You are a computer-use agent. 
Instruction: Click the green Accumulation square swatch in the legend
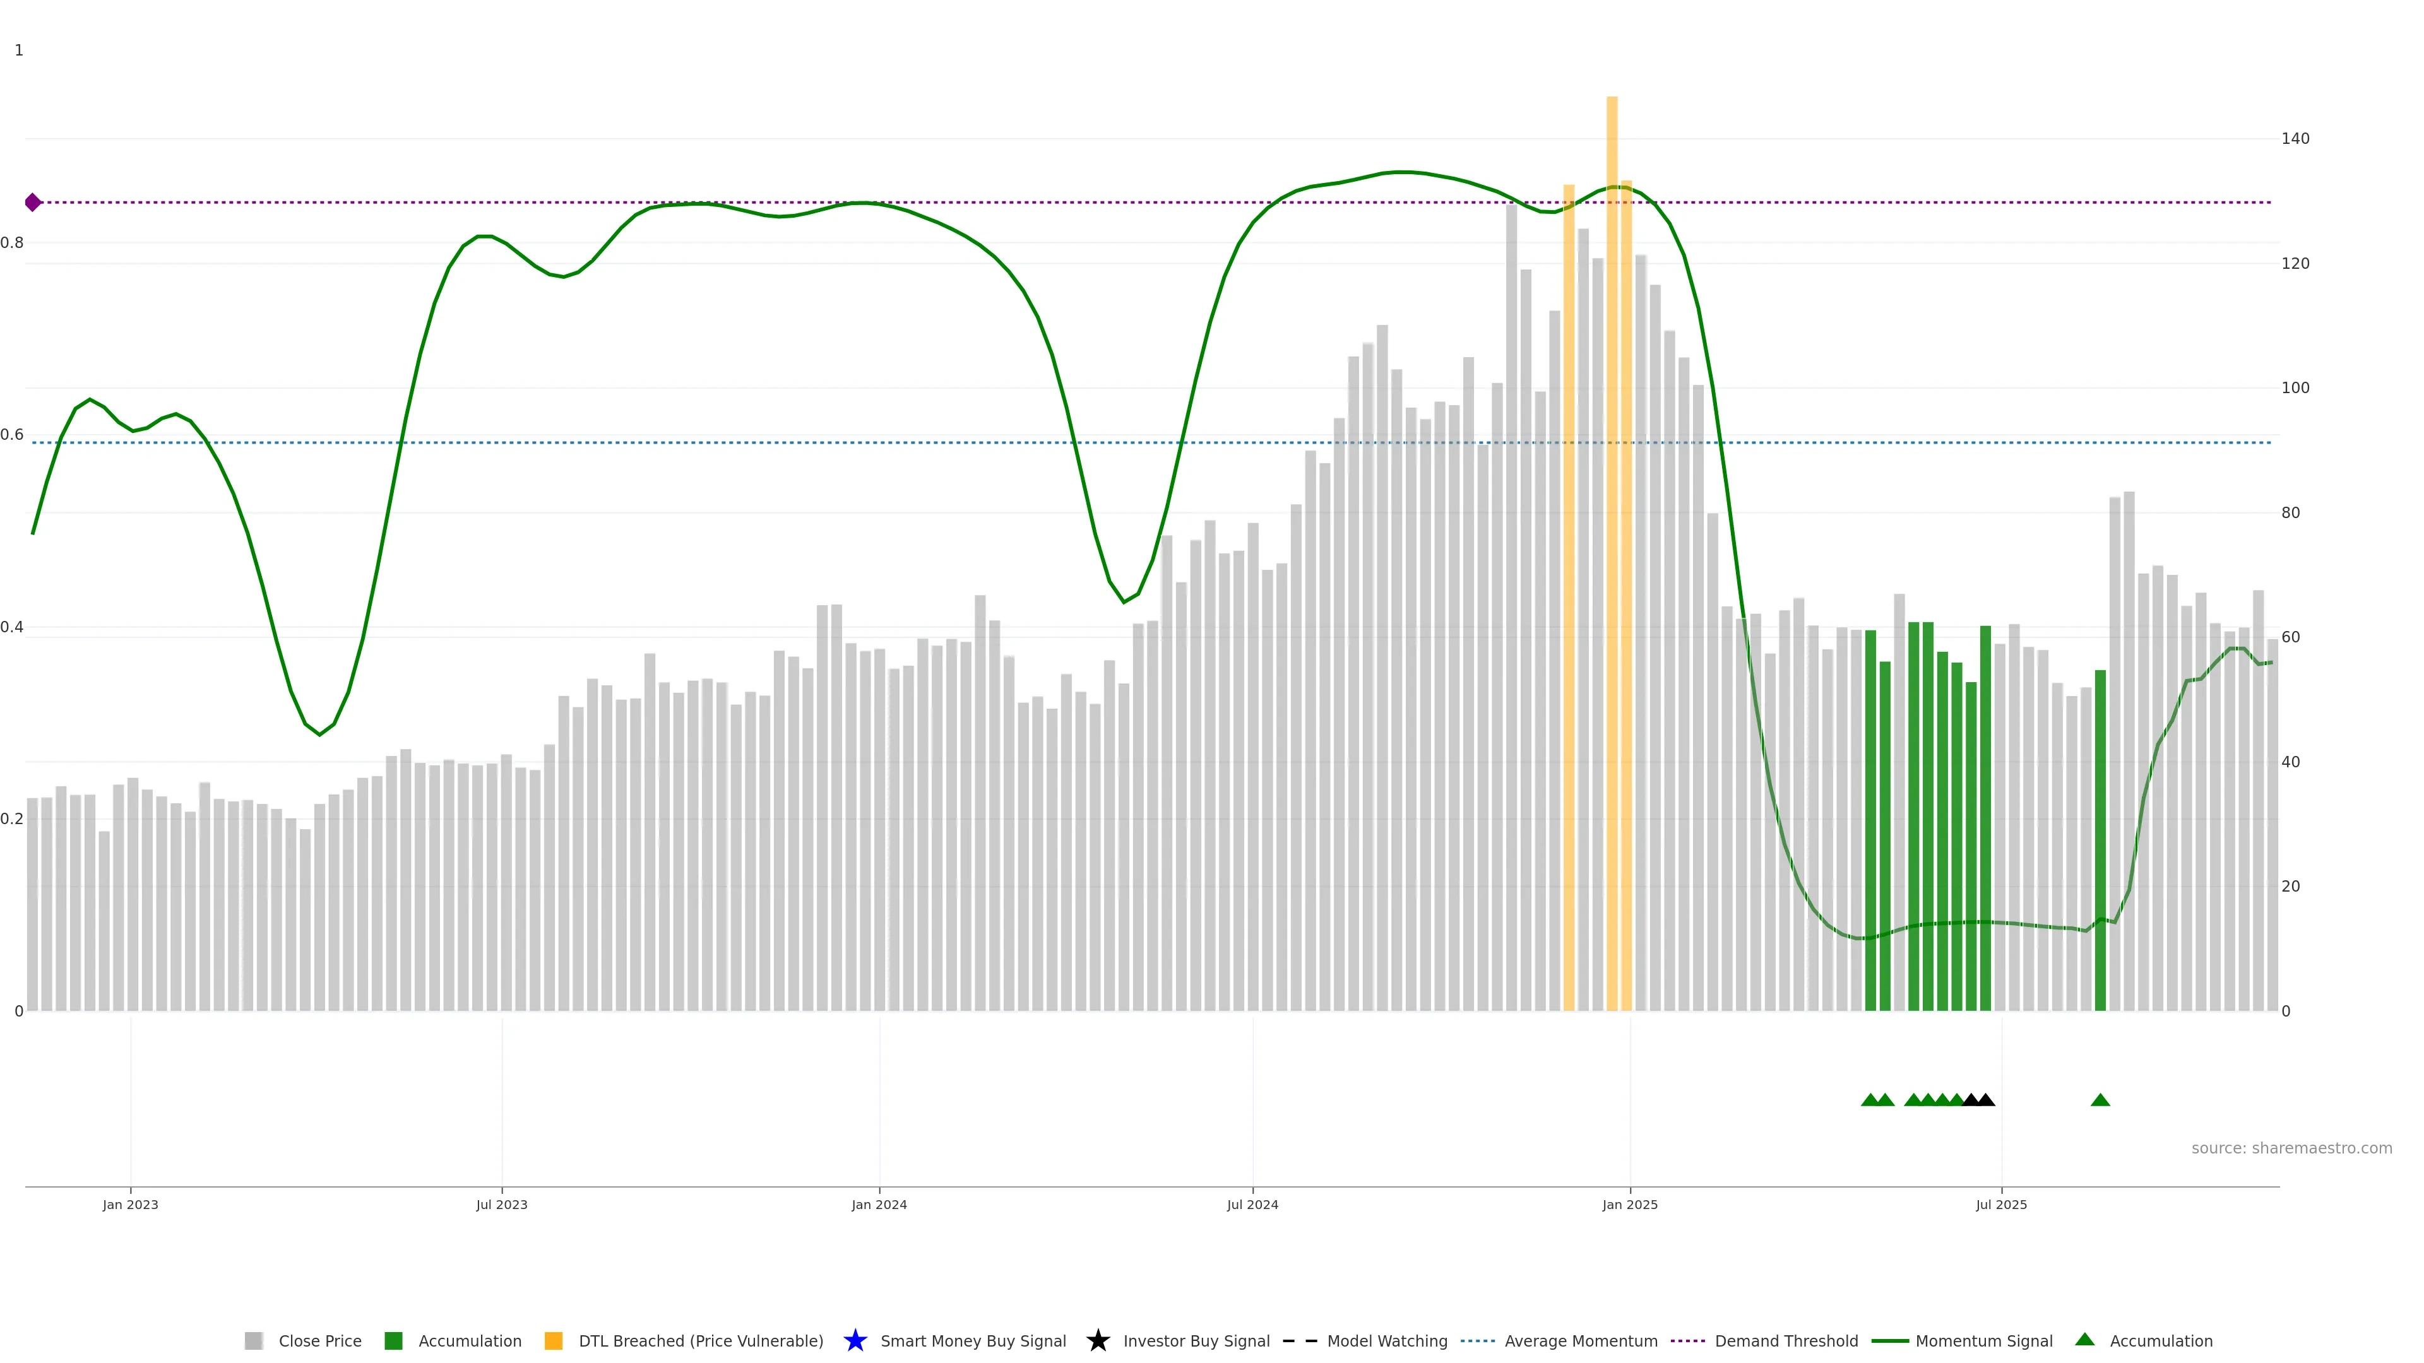click(393, 1340)
